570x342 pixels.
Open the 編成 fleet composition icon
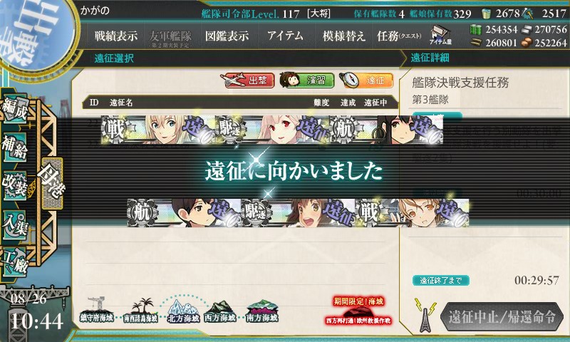15,109
